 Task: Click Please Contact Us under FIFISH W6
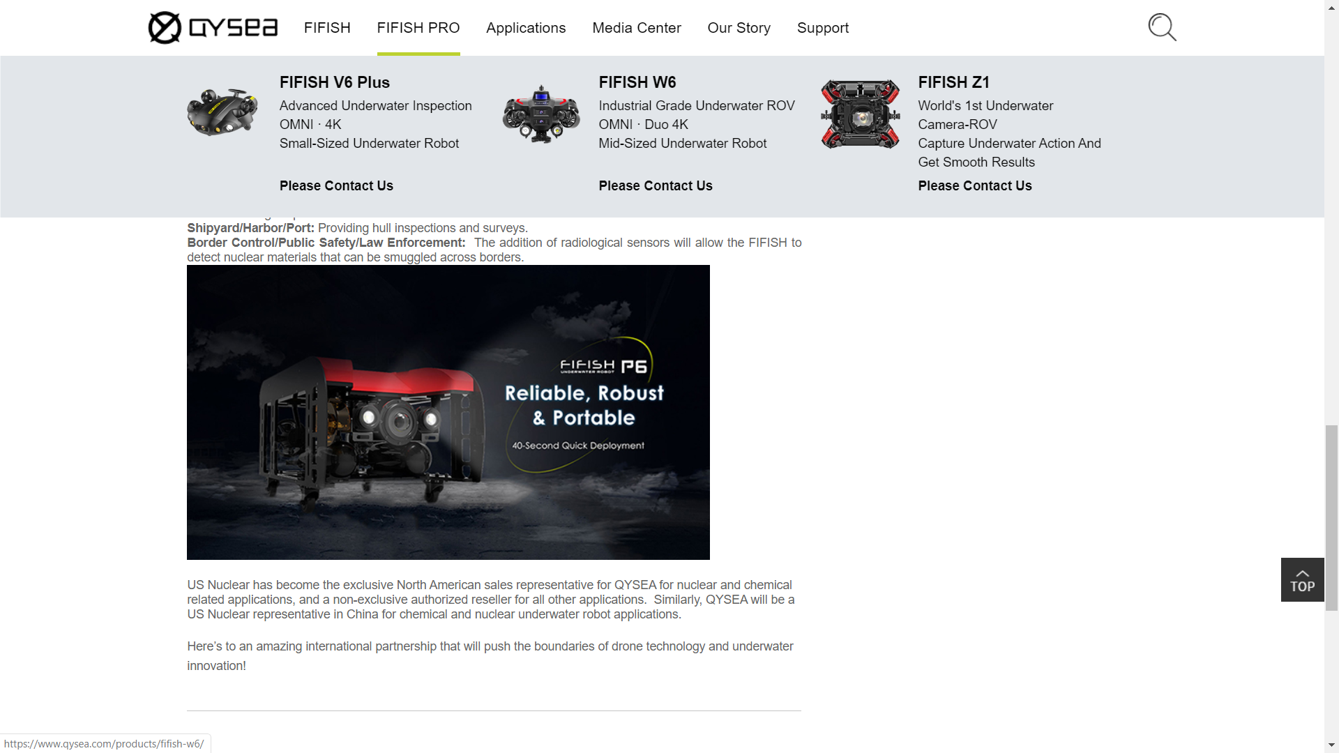656,185
